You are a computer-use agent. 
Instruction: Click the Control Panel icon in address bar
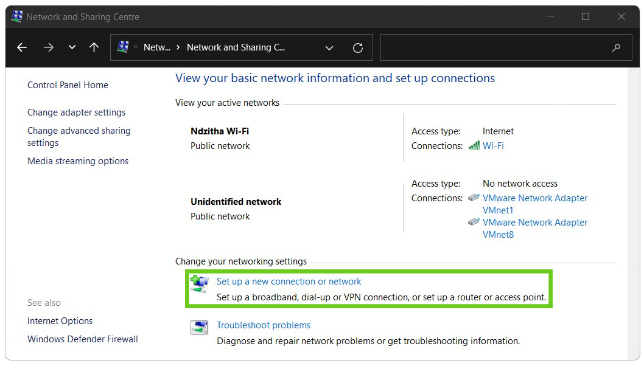(x=123, y=47)
